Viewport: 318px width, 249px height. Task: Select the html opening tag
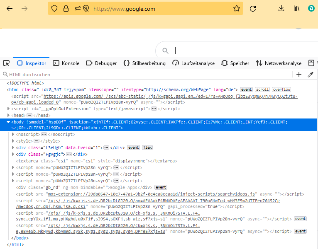coord(122,89)
